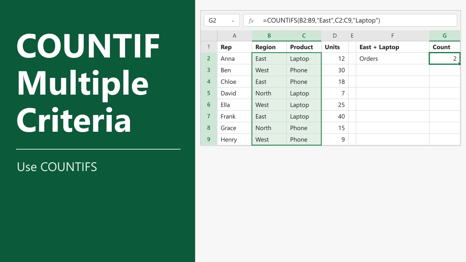Screen dimensions: 466x262
Task: Click the cell containing Henry
Action: pyautogui.click(x=234, y=139)
